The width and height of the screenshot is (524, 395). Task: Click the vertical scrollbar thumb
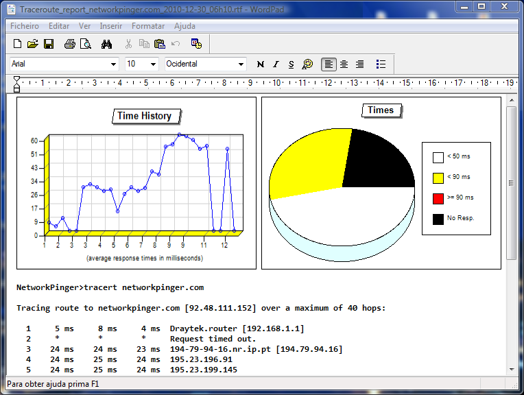(512, 183)
